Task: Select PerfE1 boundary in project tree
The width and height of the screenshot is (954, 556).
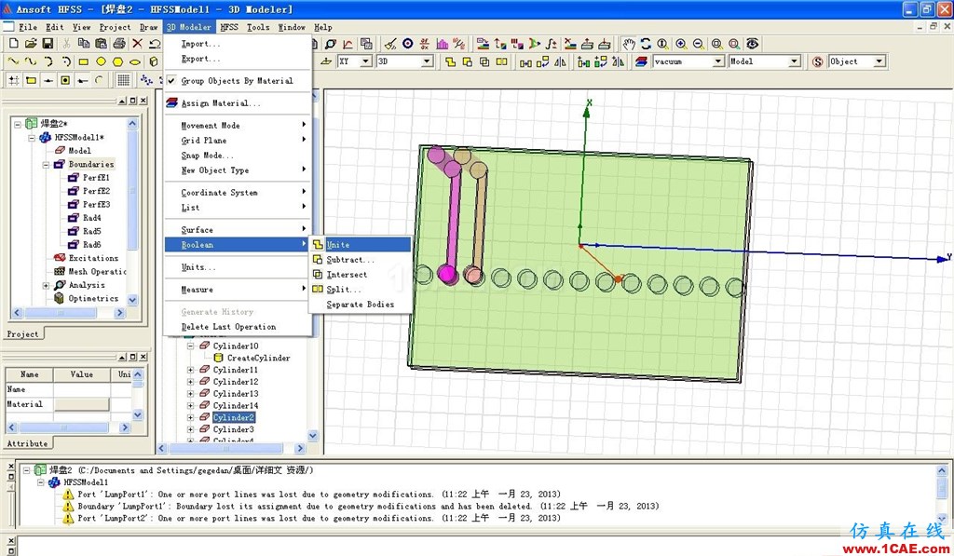Action: tap(96, 178)
